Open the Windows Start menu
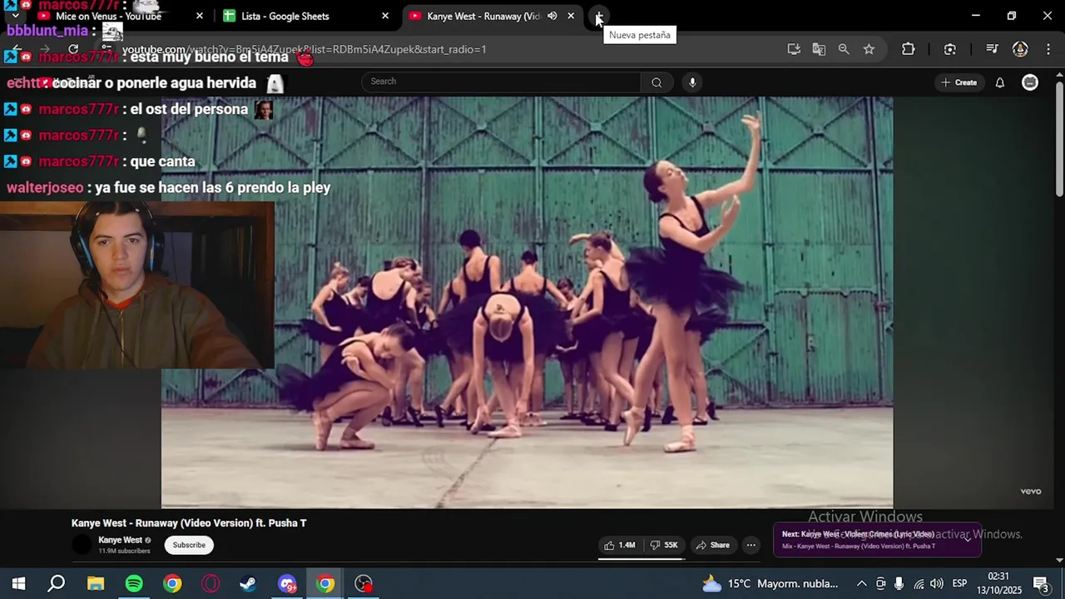1065x599 pixels. (18, 583)
